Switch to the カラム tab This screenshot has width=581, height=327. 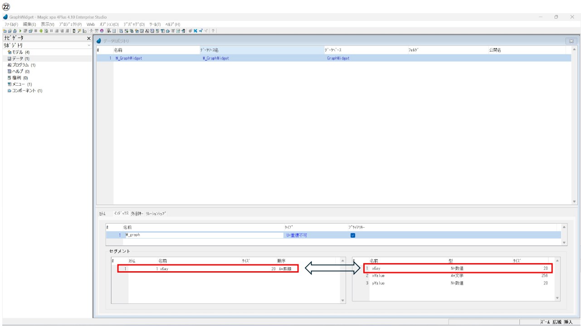102,214
